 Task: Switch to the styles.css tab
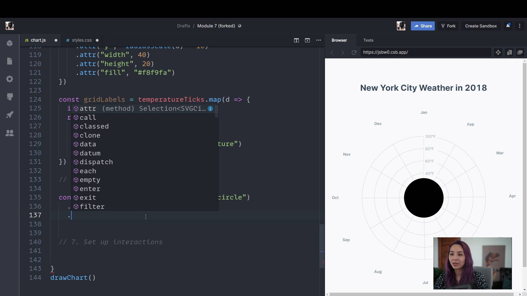click(x=82, y=40)
